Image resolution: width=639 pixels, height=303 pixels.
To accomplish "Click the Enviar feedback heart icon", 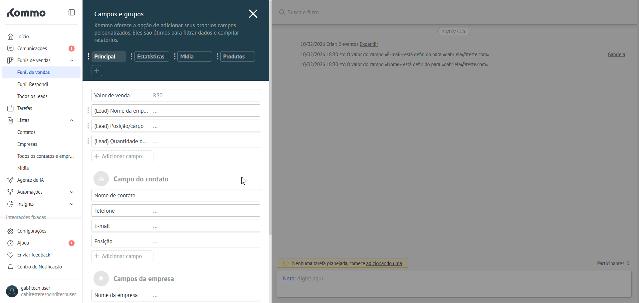I will pos(10,255).
